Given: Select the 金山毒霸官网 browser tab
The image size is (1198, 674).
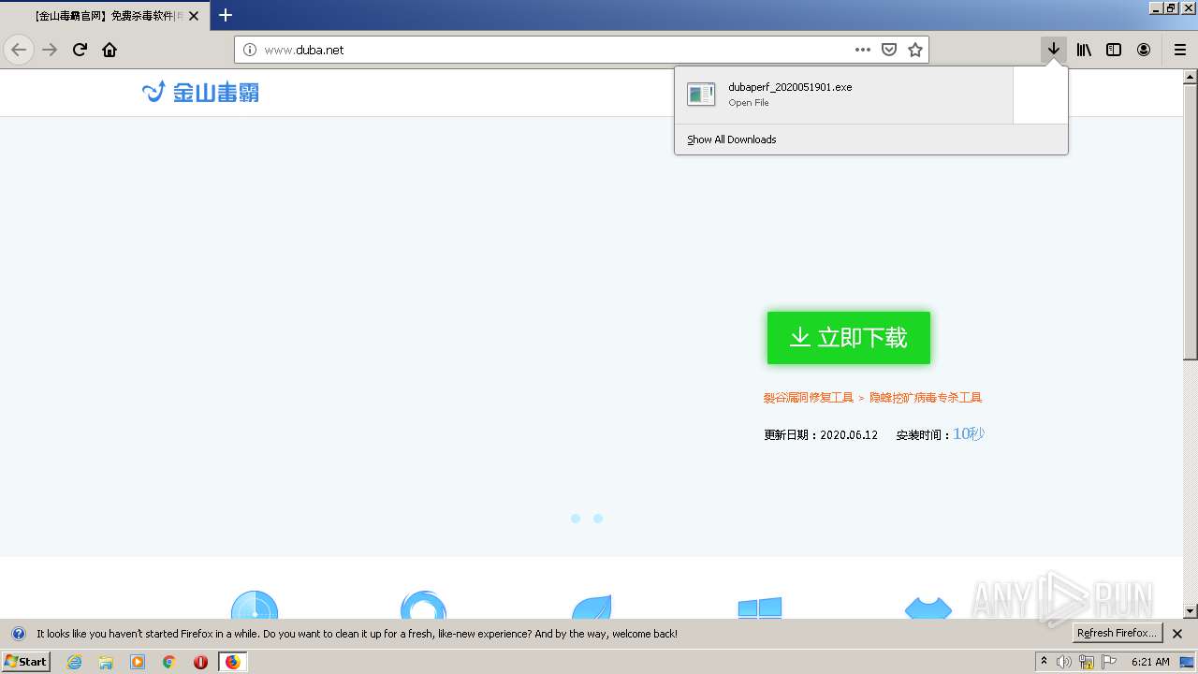Looking at the screenshot, I should pos(105,16).
